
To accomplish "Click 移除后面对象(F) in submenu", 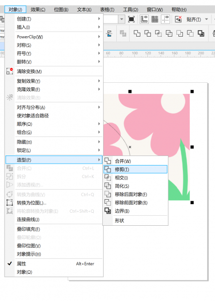I will point(135,194).
